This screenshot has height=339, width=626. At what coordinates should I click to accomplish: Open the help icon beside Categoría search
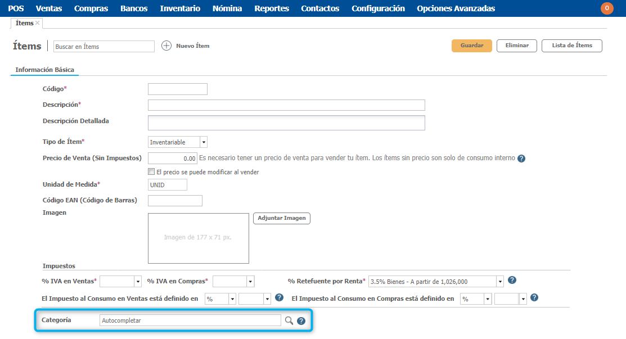coord(301,321)
